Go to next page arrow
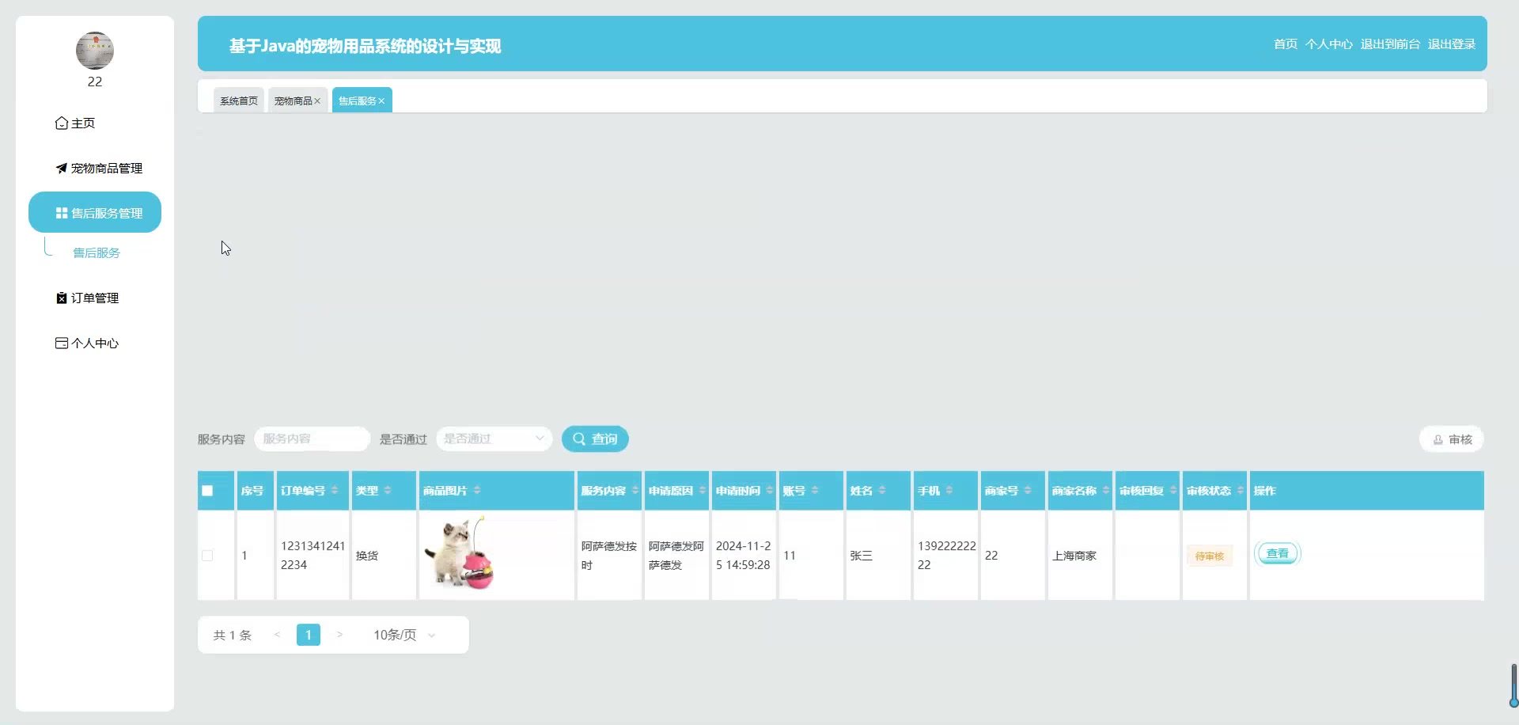 (339, 635)
